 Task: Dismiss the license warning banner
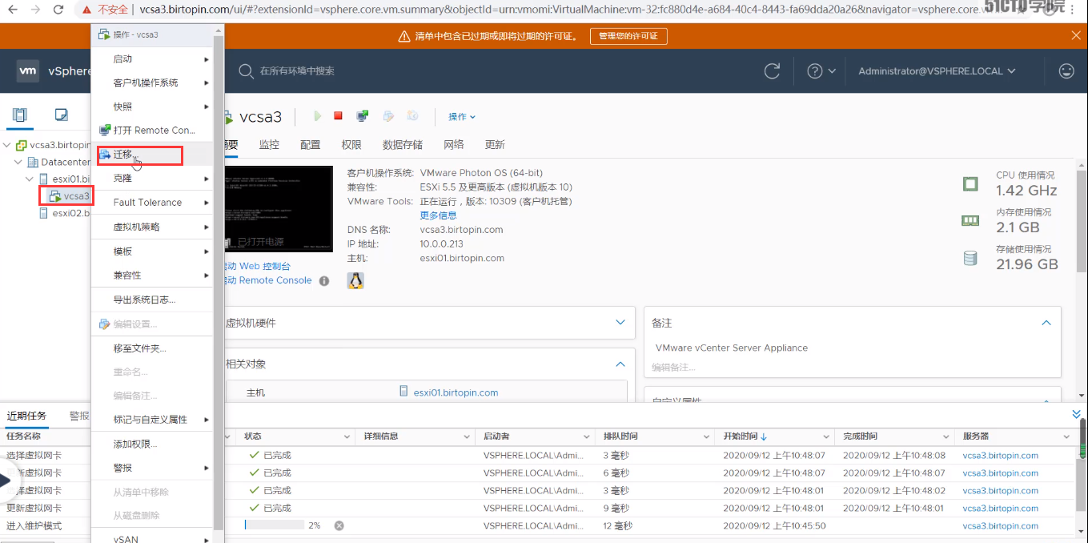pyautogui.click(x=1076, y=36)
